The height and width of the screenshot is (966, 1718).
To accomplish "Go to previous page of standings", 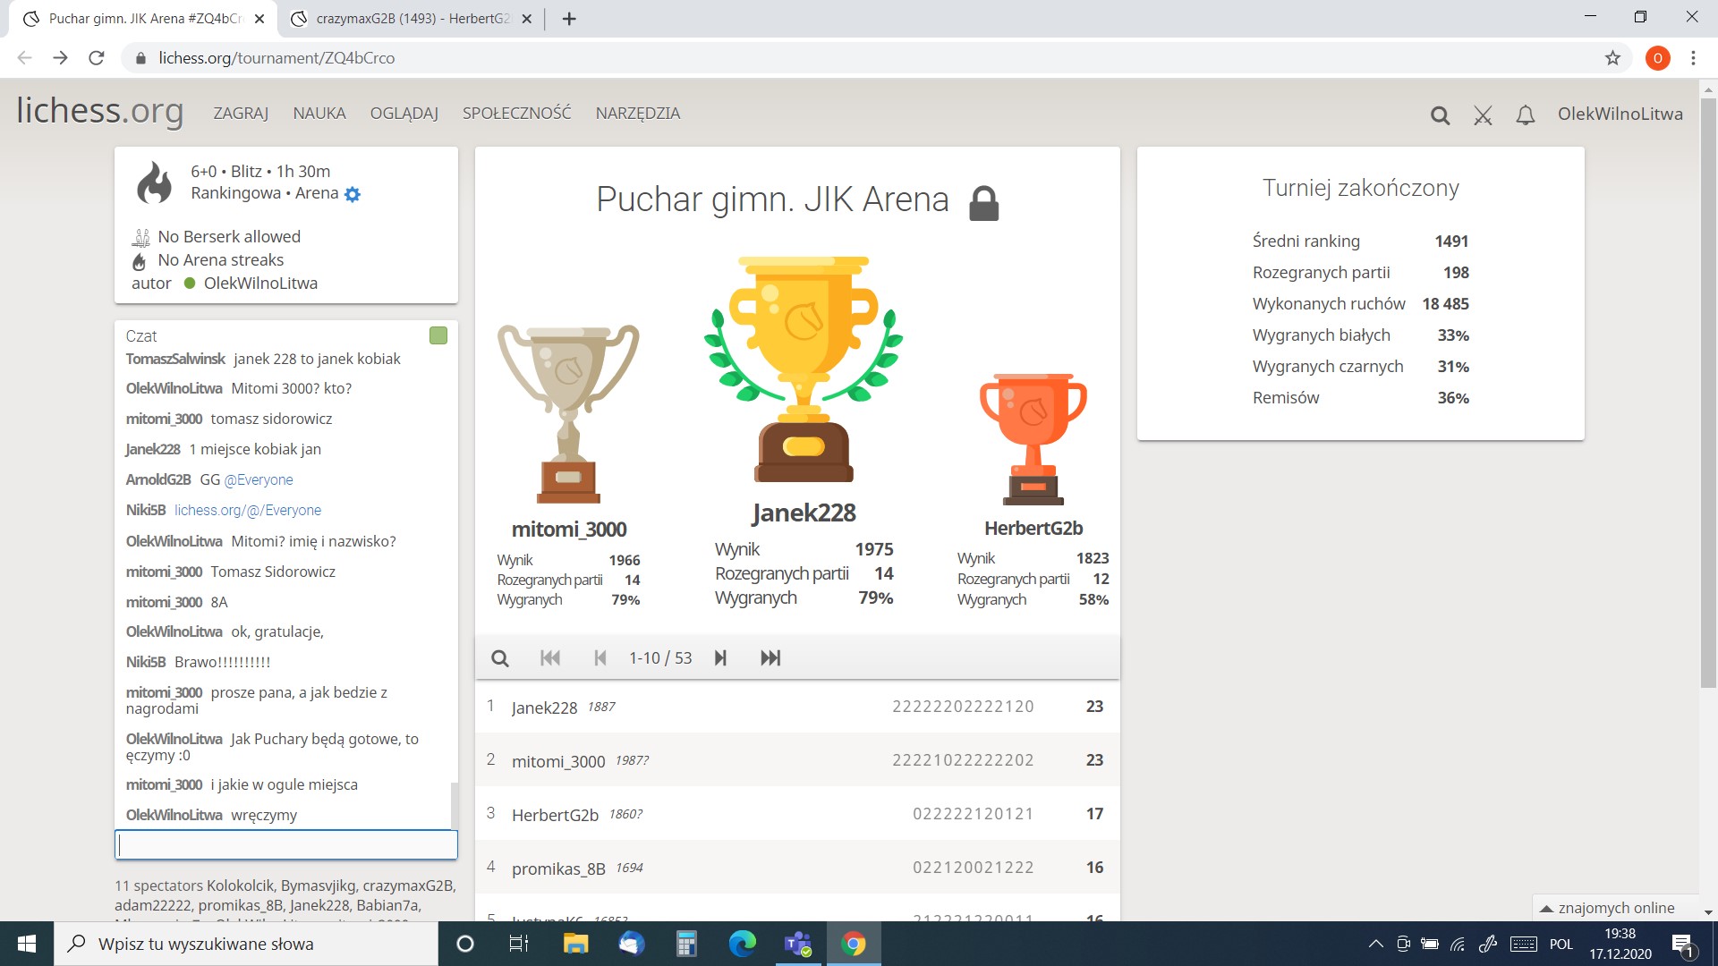I will [x=600, y=658].
